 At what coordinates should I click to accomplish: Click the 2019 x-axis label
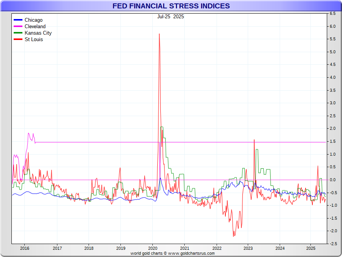[x=120, y=248]
